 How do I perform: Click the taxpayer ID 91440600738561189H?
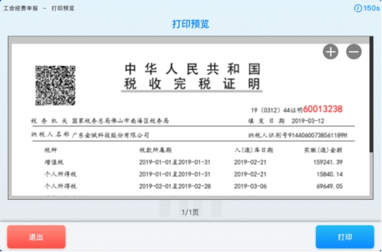point(317,135)
